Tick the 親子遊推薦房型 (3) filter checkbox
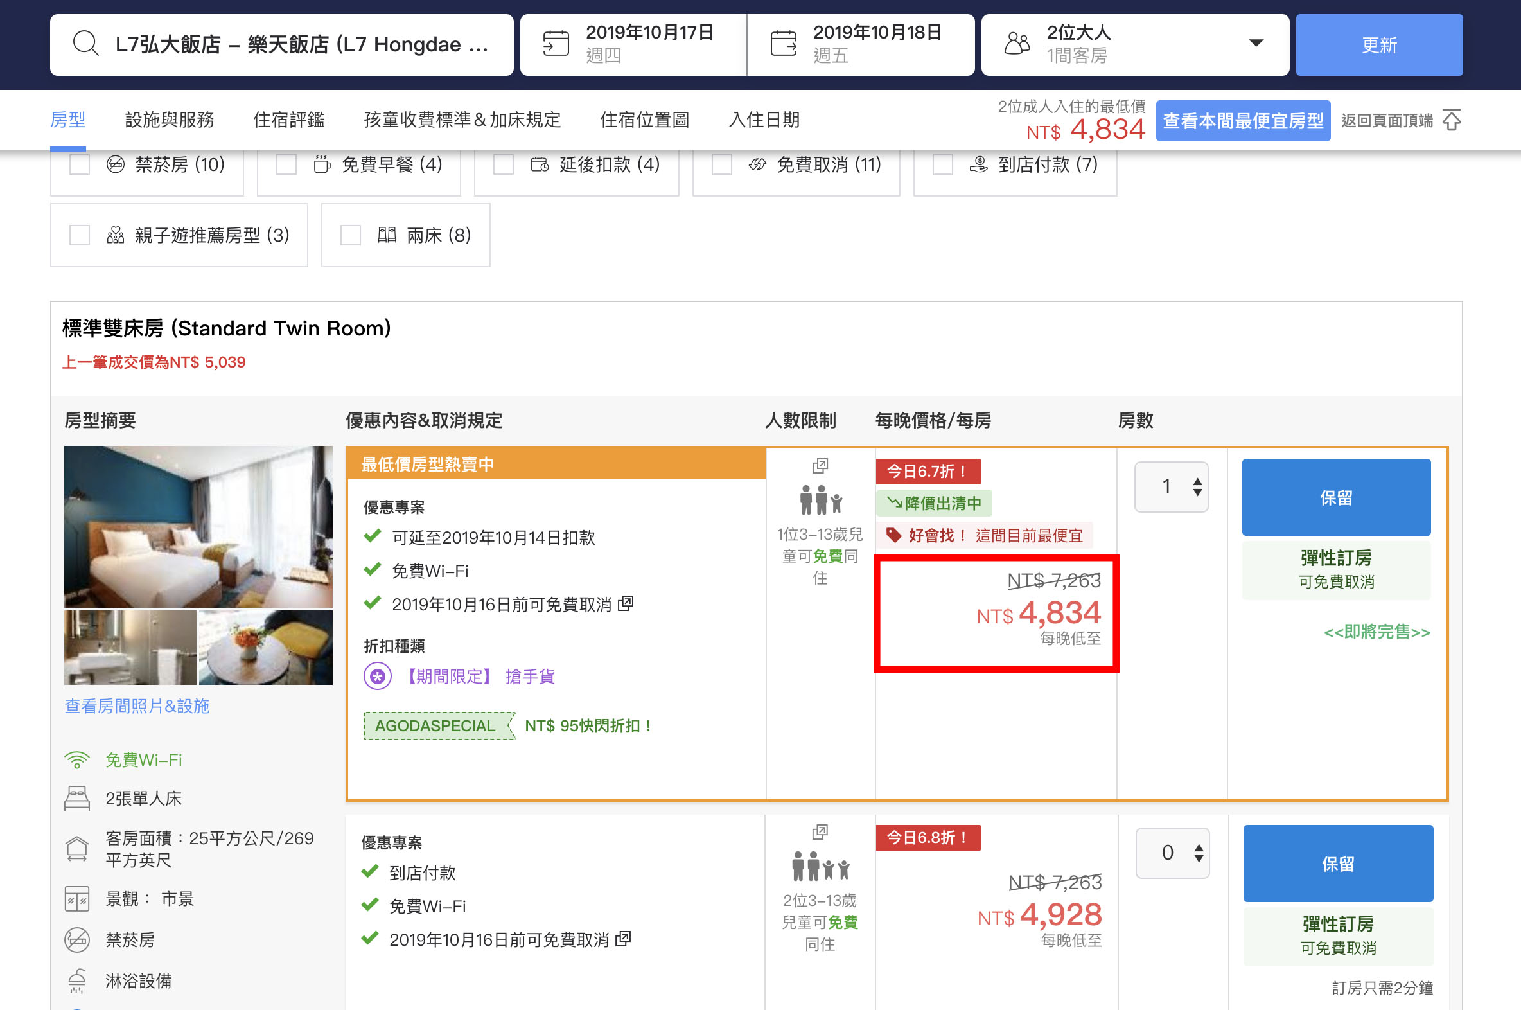Screen dimensions: 1521x1010 tap(79, 235)
